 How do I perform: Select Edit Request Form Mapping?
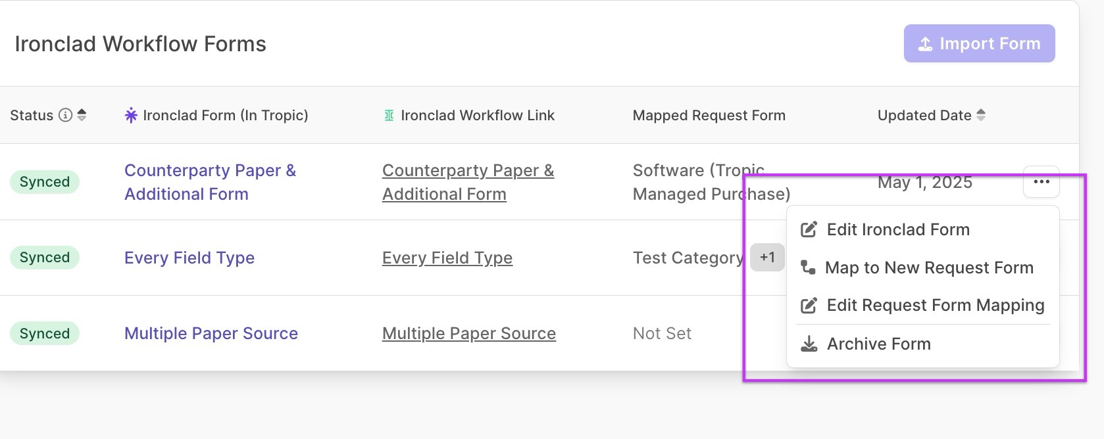tap(935, 306)
